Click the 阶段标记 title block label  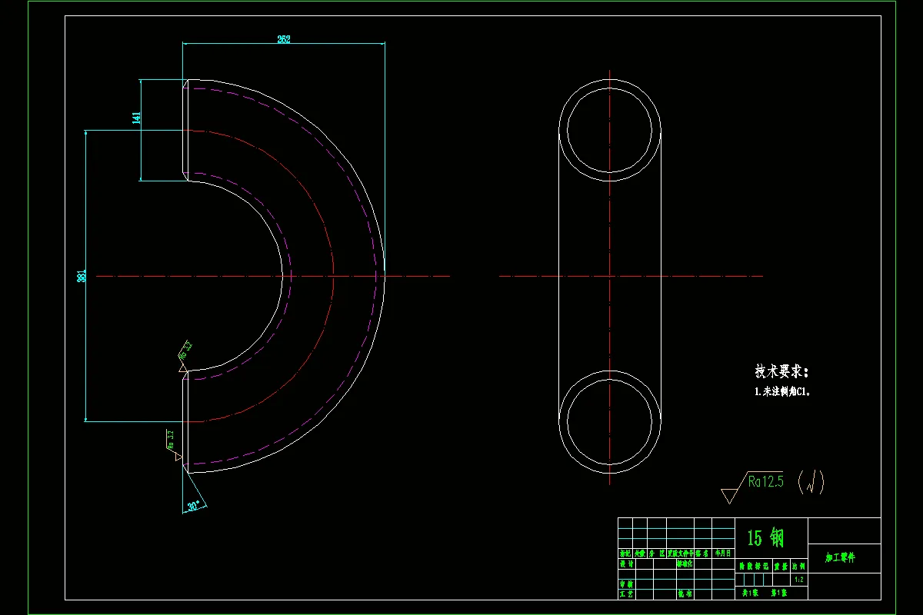point(754,566)
